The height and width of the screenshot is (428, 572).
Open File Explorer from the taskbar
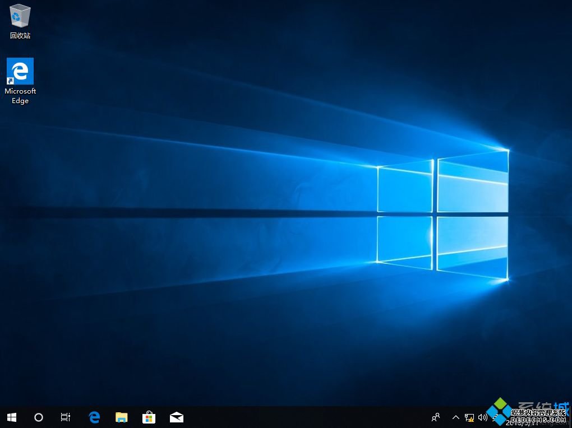[x=122, y=417]
